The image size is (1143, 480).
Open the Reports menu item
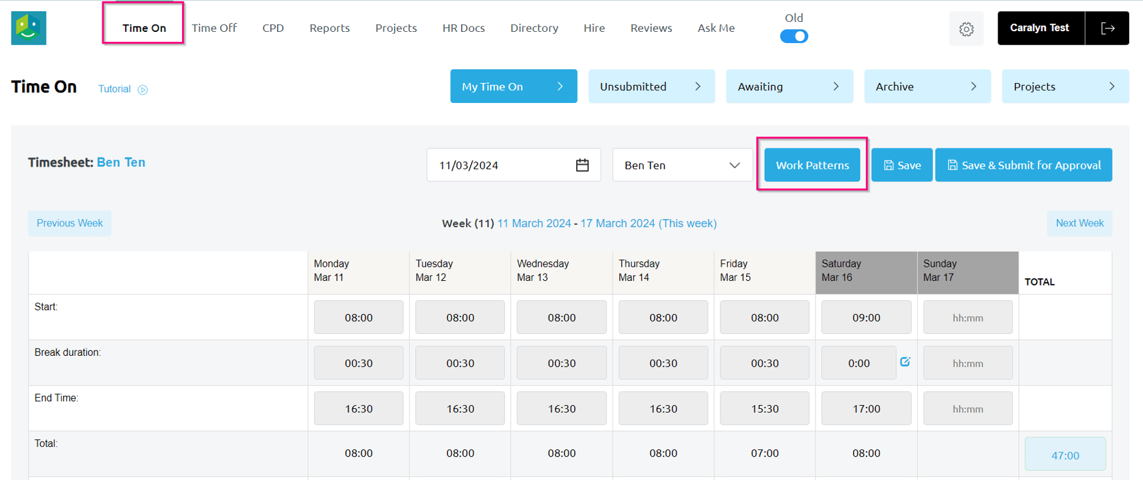pyautogui.click(x=330, y=28)
